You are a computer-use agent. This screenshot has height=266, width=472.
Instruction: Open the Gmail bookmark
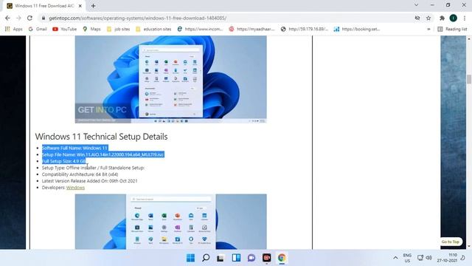point(38,29)
